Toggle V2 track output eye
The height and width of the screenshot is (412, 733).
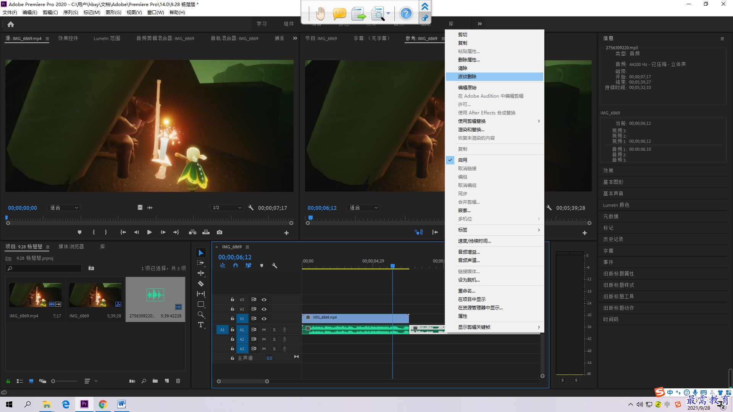[264, 309]
